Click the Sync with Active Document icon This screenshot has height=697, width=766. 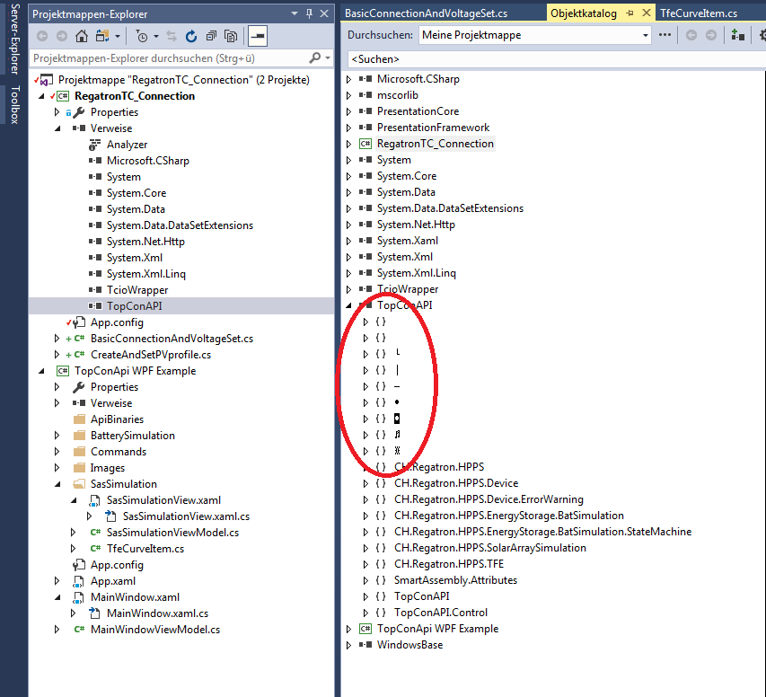[172, 37]
